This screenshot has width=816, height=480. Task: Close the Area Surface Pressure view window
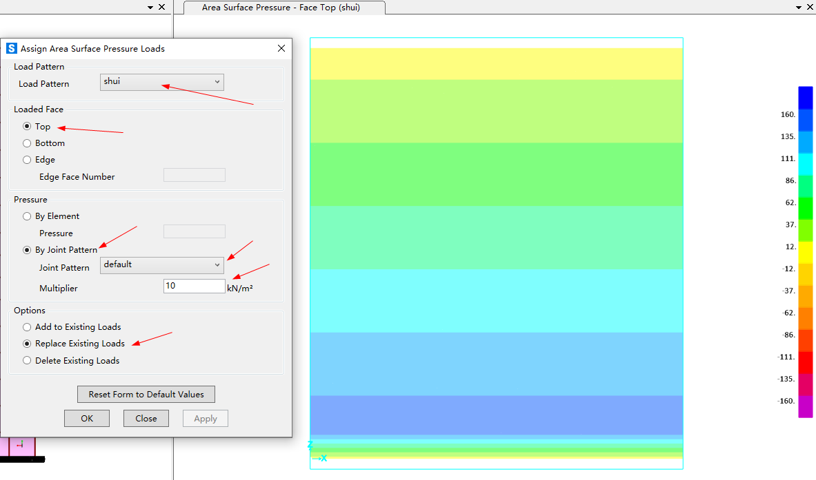coord(810,7)
